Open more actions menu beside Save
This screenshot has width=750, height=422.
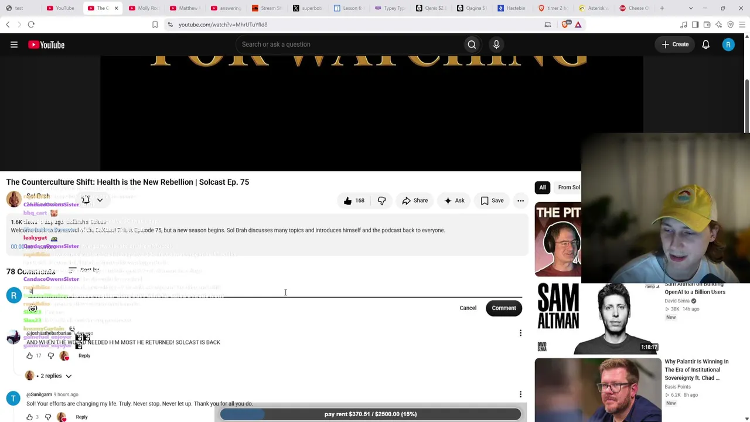point(520,200)
